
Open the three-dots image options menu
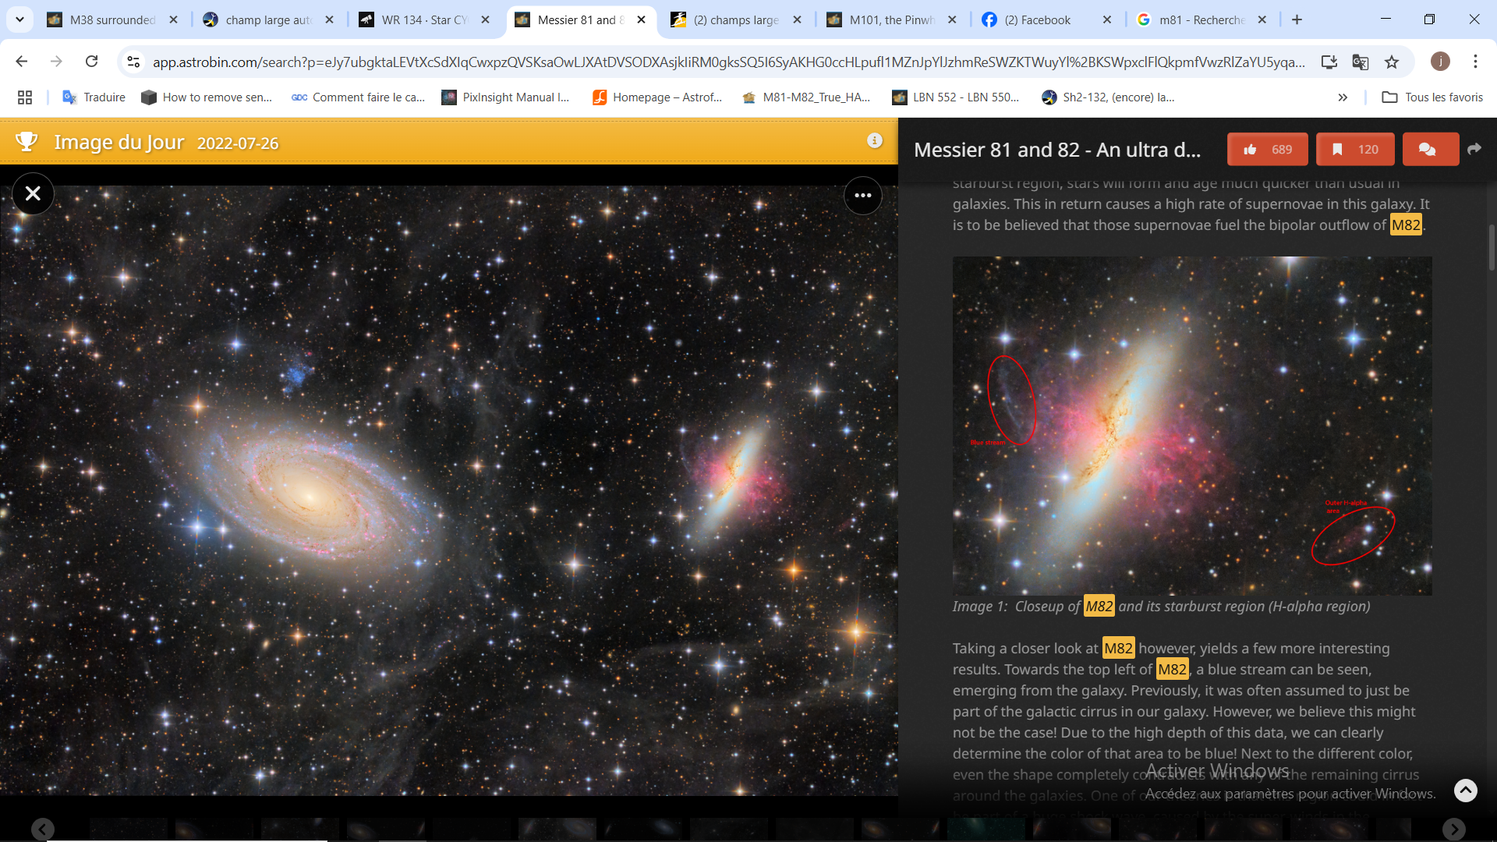coord(862,196)
